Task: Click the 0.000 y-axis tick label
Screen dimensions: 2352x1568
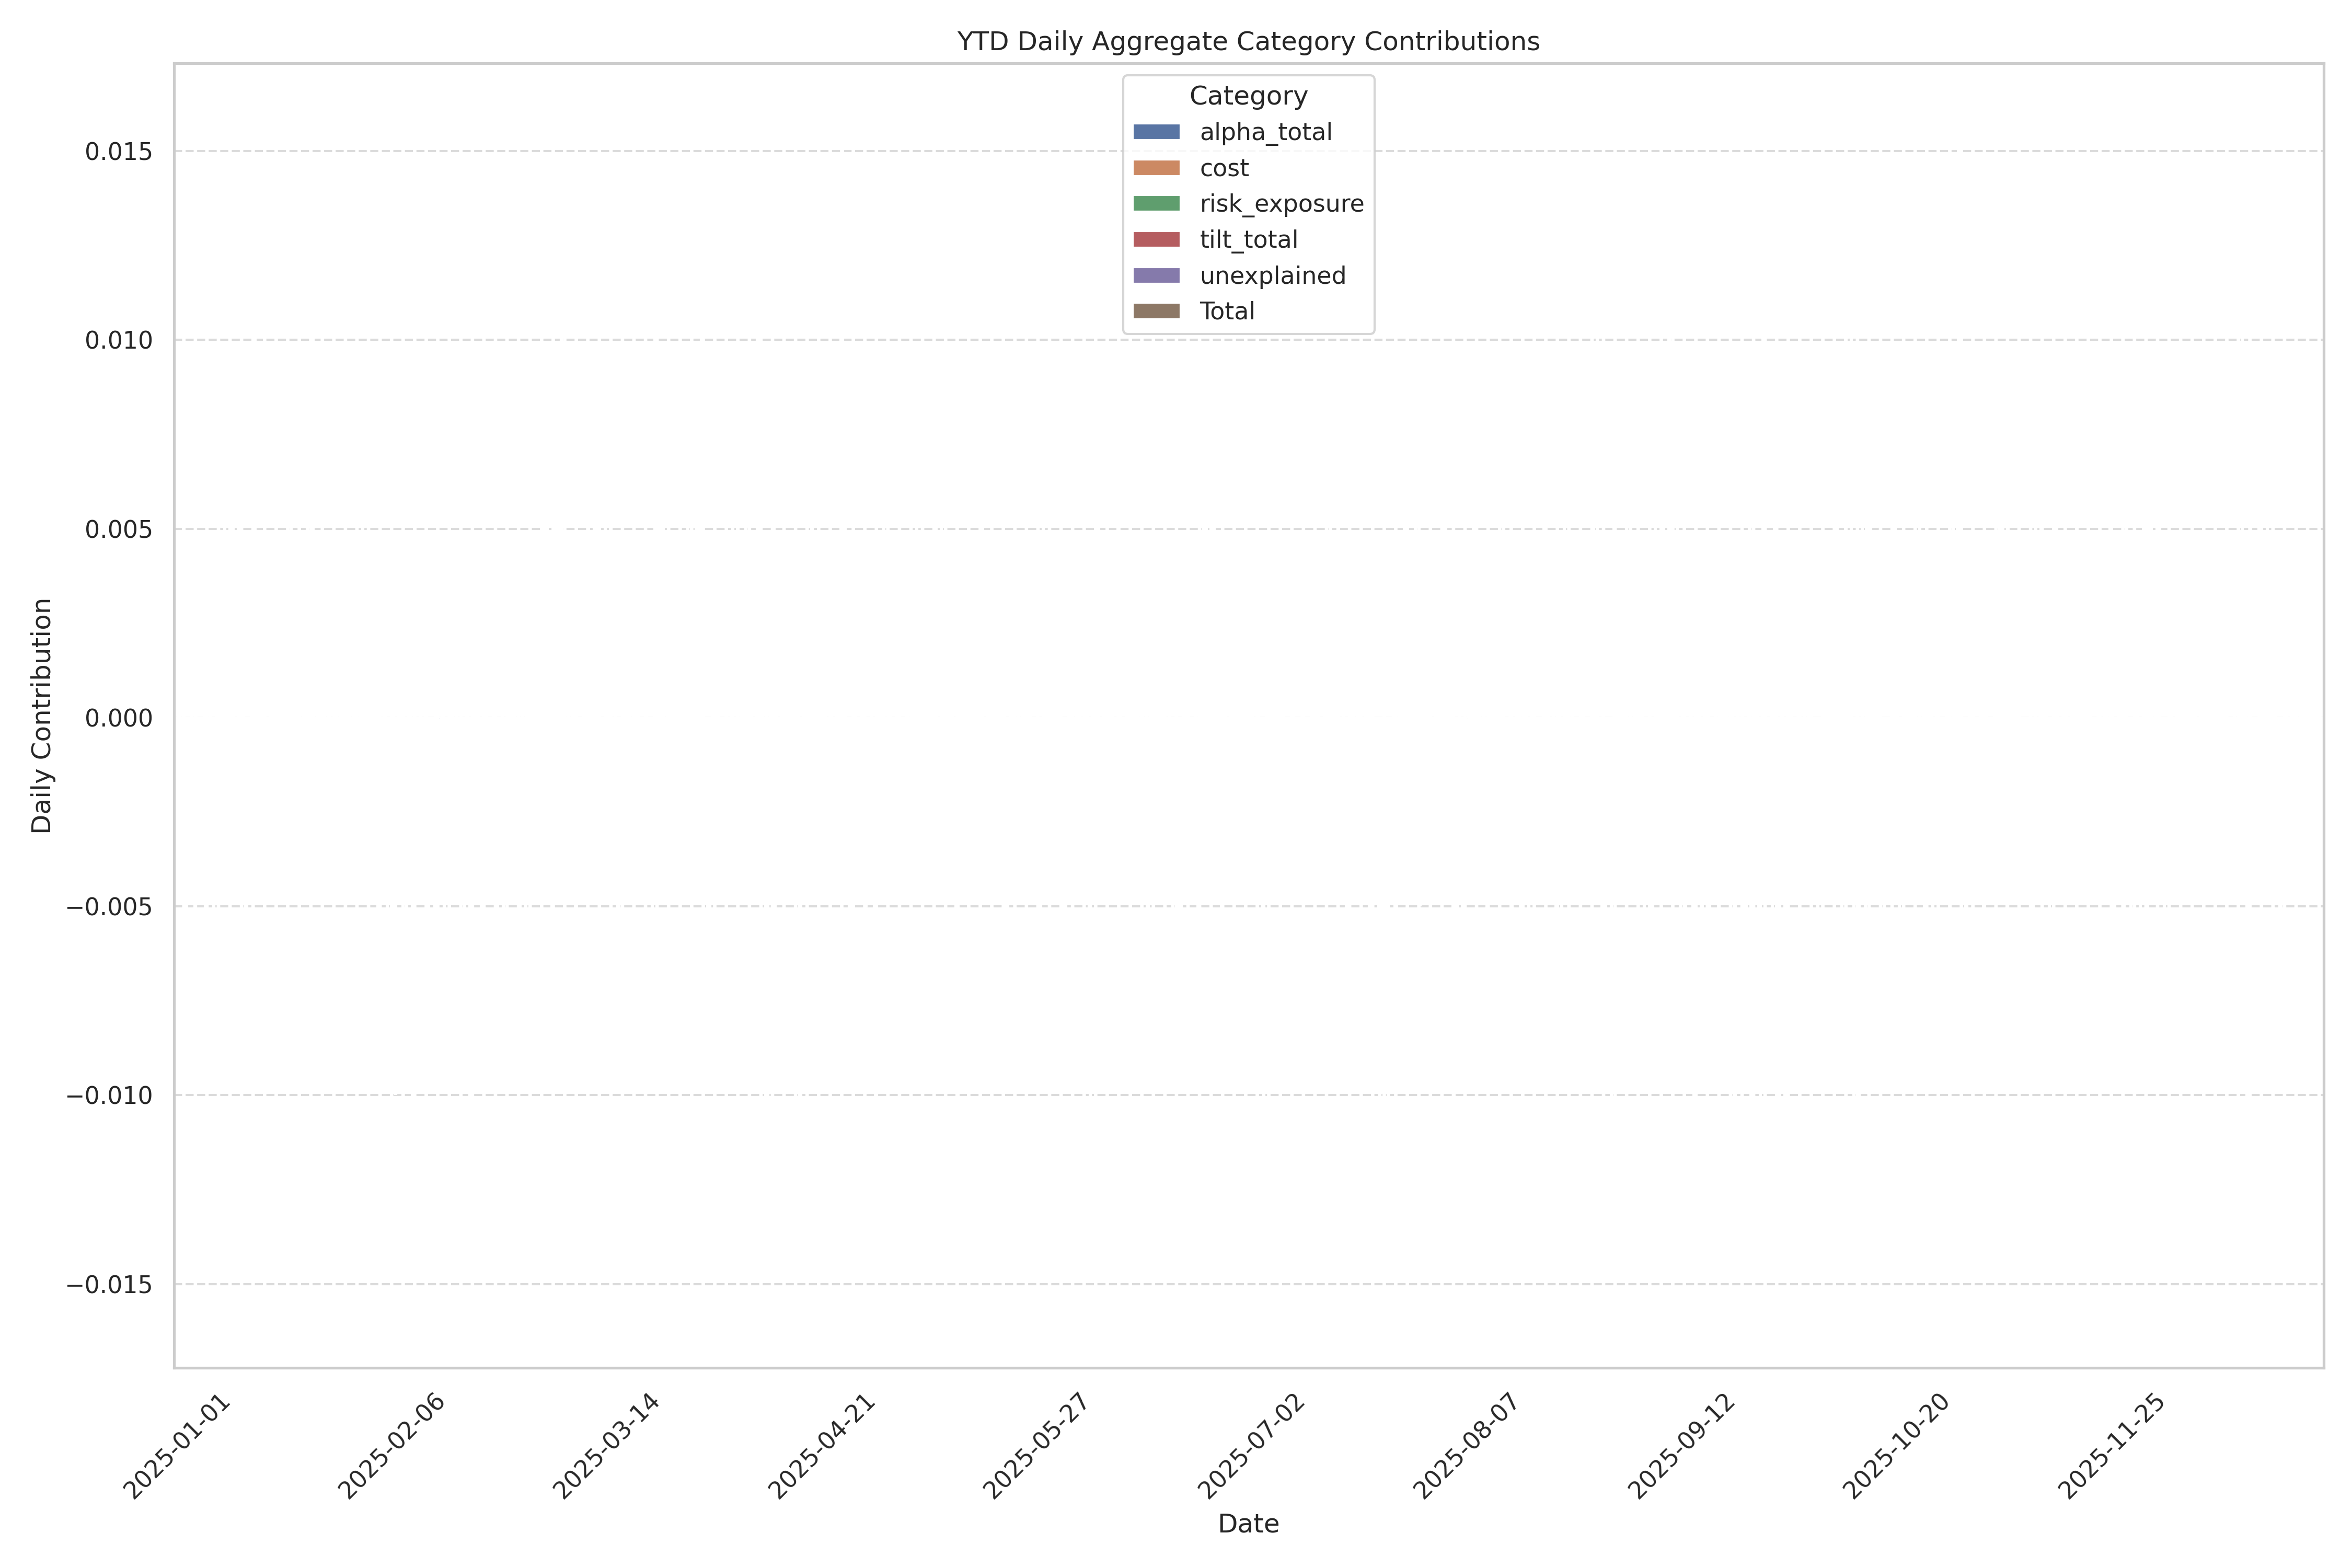Action: [x=119, y=718]
